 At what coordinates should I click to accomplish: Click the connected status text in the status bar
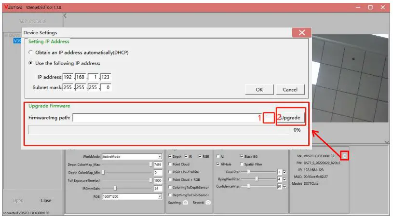click(x=26, y=213)
